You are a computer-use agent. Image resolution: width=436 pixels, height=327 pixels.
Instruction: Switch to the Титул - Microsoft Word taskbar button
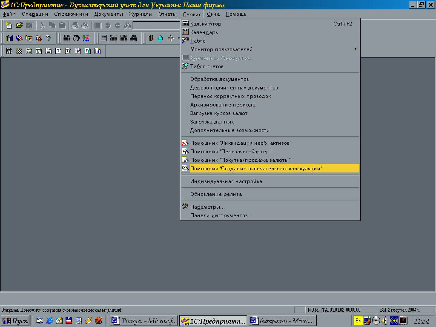click(x=144, y=321)
